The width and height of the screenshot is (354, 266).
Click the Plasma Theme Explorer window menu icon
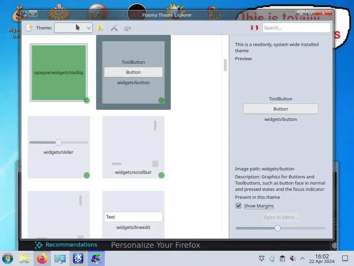pos(25,14)
